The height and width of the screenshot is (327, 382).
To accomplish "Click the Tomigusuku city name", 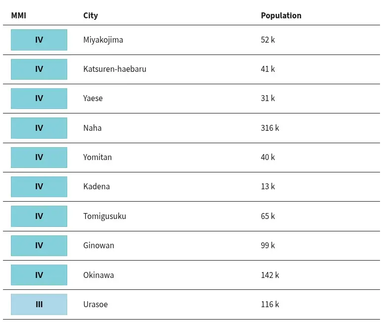I will 105,217.
